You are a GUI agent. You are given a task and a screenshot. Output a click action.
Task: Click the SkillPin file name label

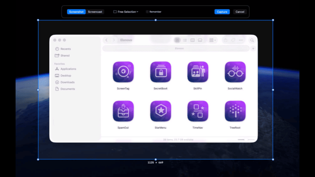point(198,88)
